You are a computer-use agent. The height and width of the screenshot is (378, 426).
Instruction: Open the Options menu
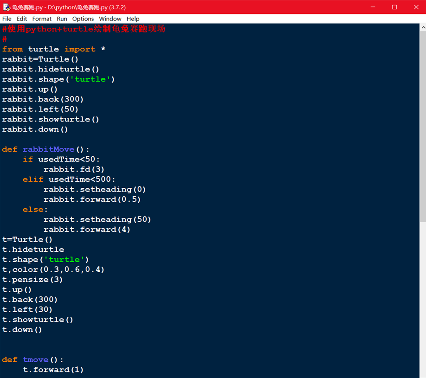(83, 19)
